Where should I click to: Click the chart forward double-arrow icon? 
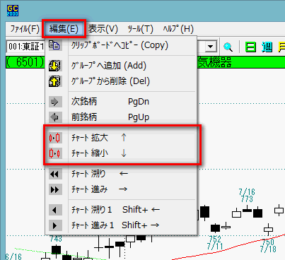55,189
